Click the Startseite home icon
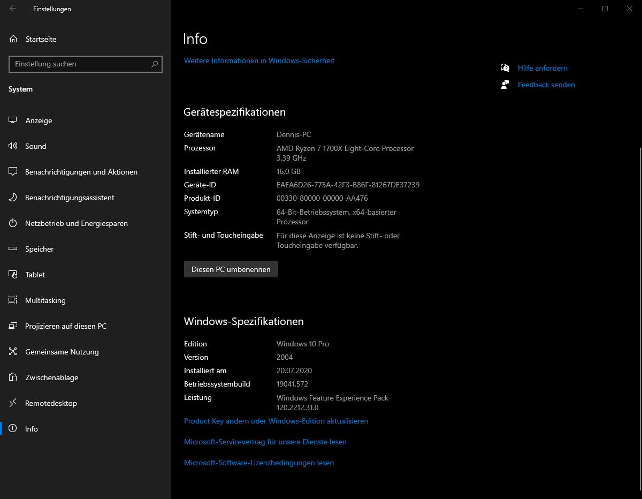The image size is (642, 499). pyautogui.click(x=13, y=39)
